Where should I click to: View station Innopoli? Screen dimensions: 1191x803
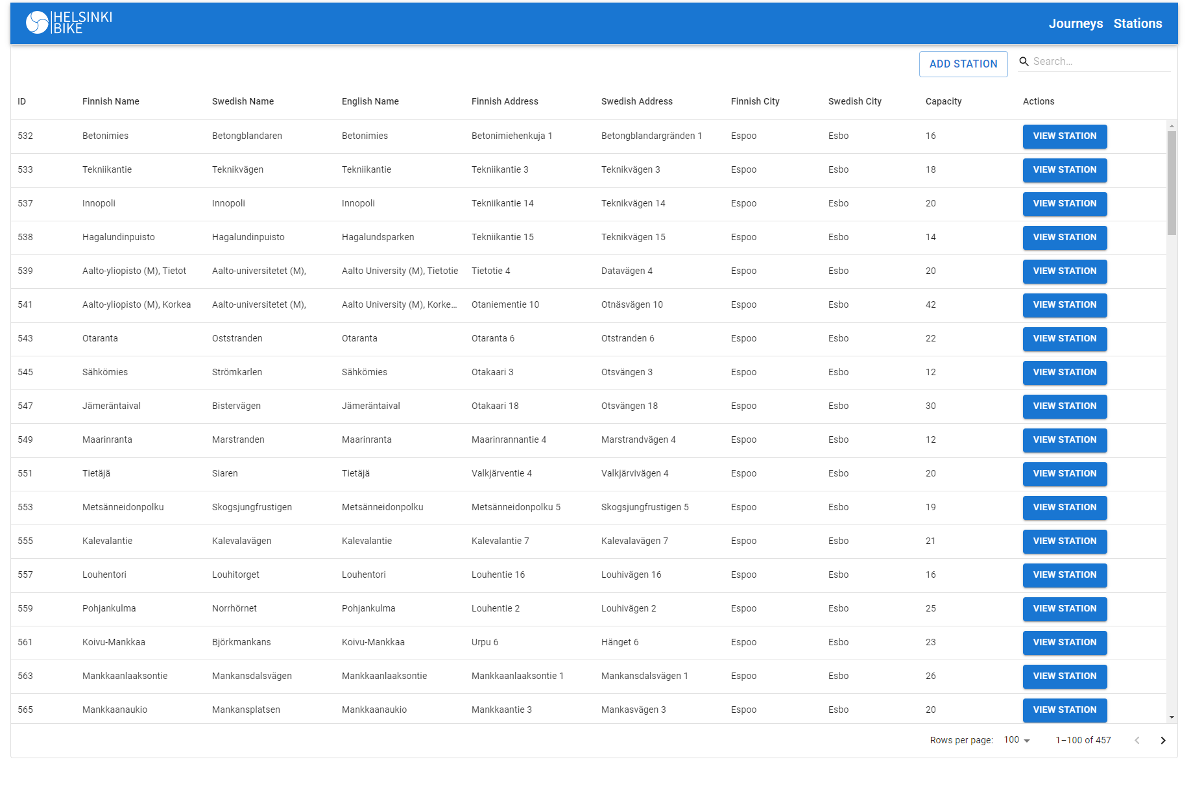tap(1065, 204)
